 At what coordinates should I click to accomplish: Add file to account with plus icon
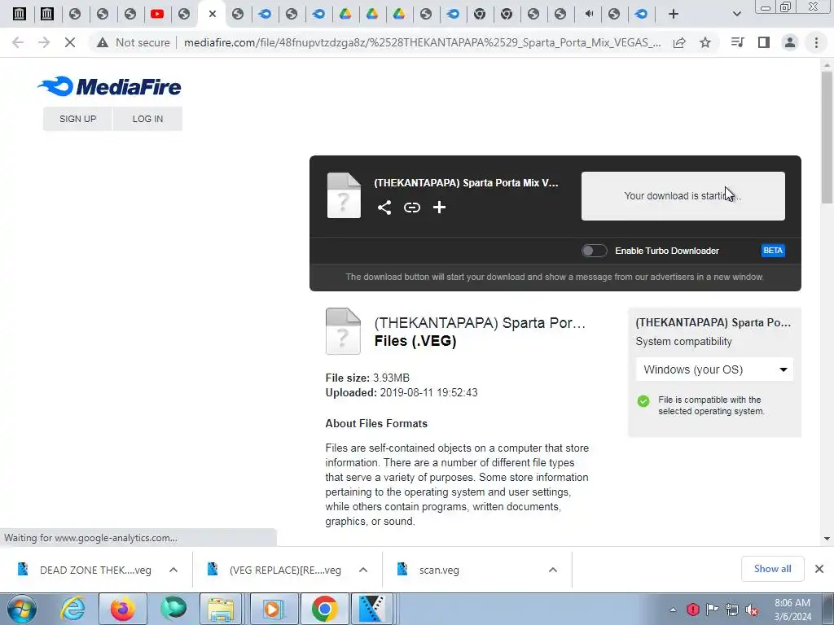point(439,208)
